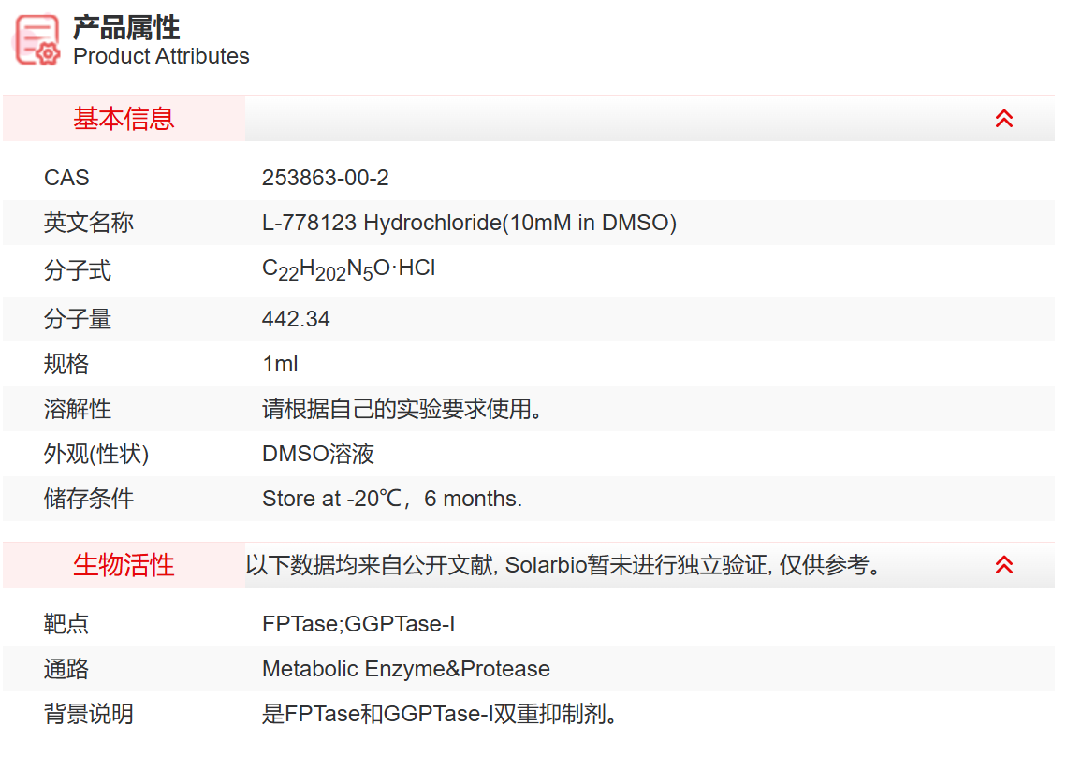Click the FPTase;GGPTase-I target value
This screenshot has height=769, width=1067.
pyautogui.click(x=358, y=624)
